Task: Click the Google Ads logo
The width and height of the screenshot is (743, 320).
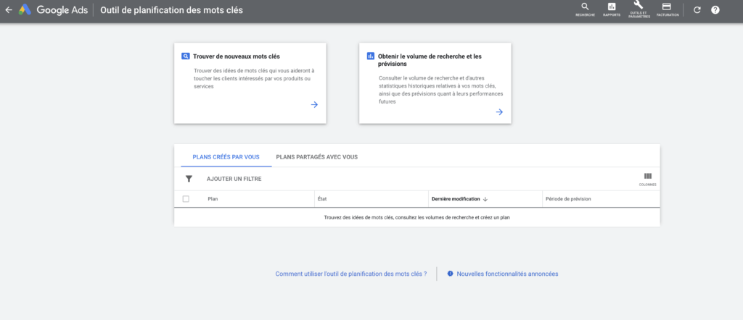Action: click(25, 10)
